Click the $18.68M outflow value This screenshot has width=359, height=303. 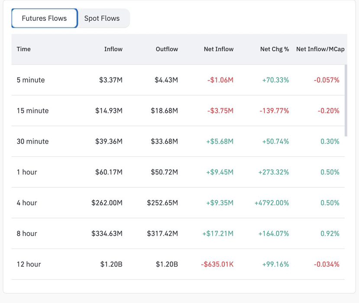coord(164,111)
